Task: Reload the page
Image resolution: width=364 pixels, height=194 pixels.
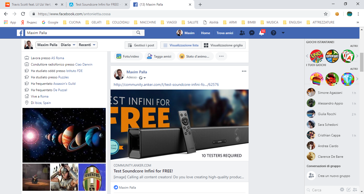Action: tap(23, 14)
